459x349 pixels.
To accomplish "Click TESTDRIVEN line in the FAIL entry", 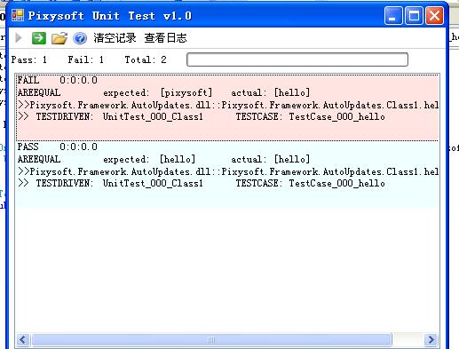I will (202, 116).
